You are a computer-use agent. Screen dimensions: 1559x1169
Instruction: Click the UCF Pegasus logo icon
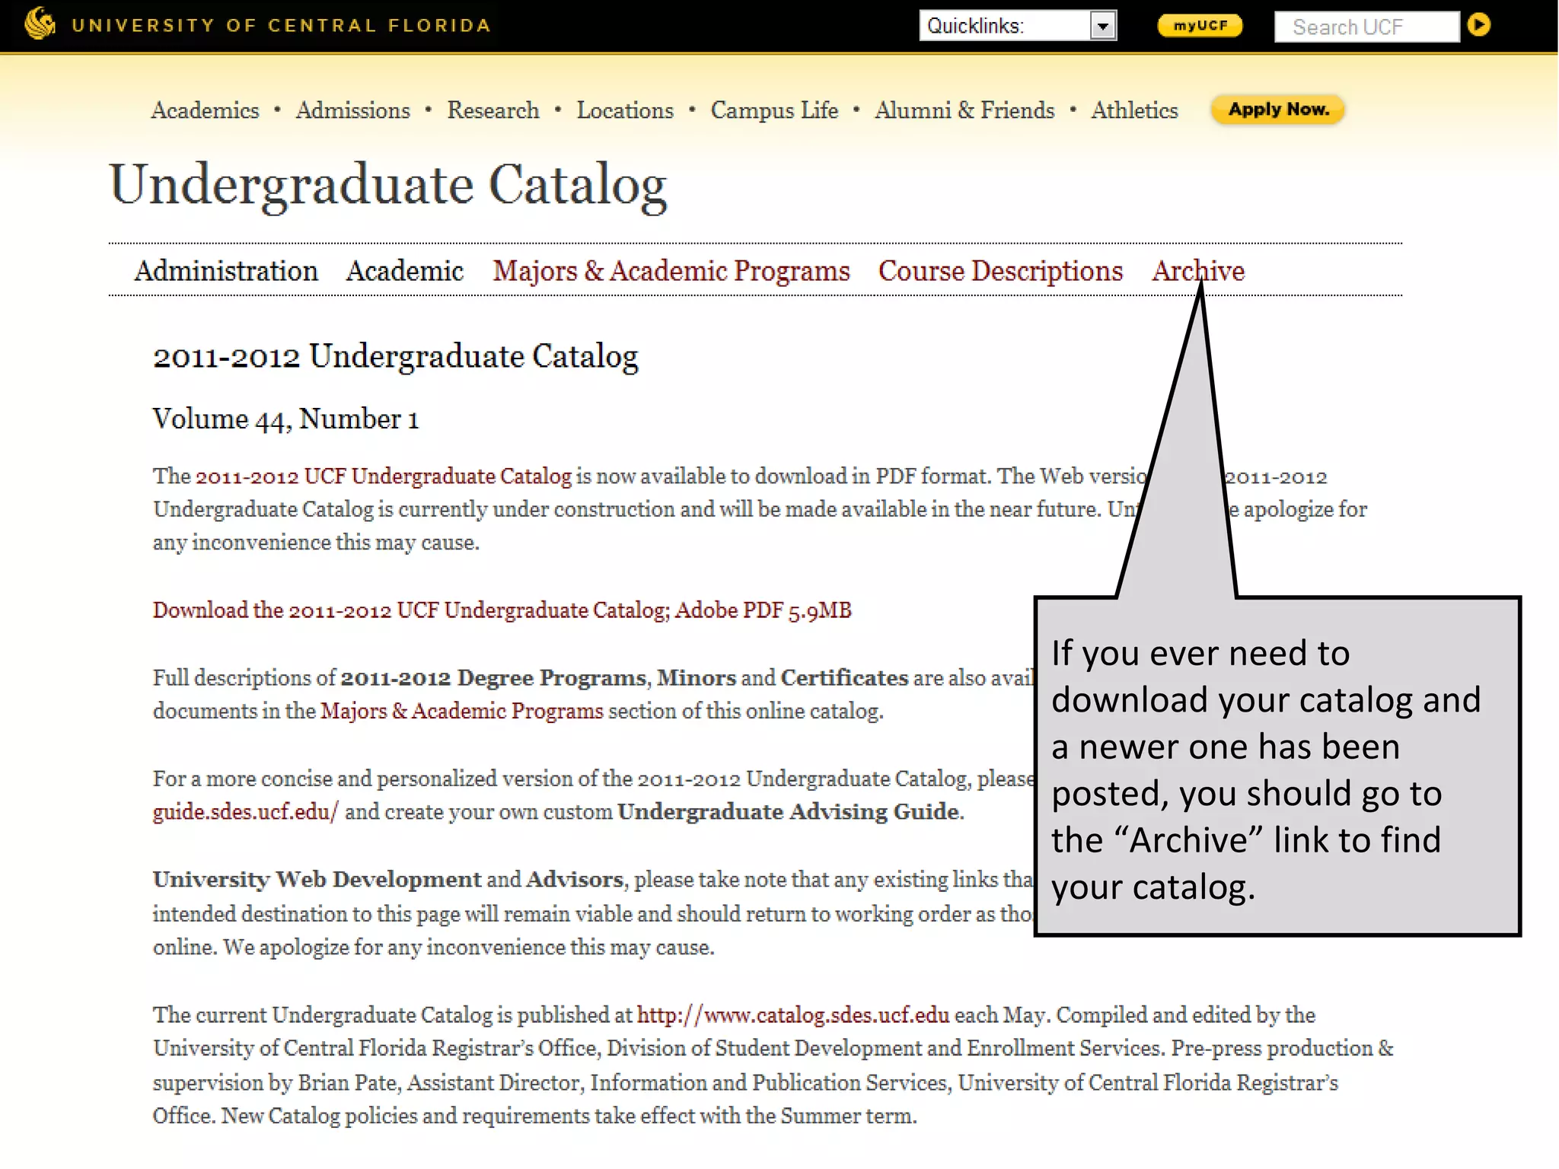tap(40, 24)
